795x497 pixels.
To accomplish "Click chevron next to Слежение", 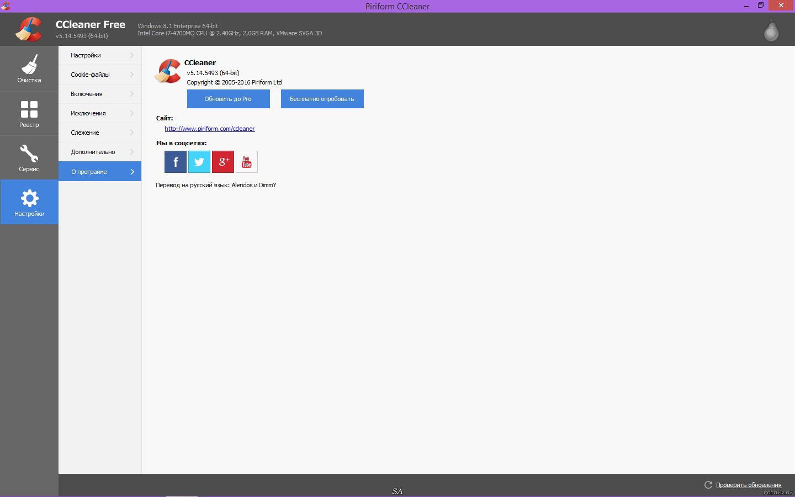I will pos(132,133).
